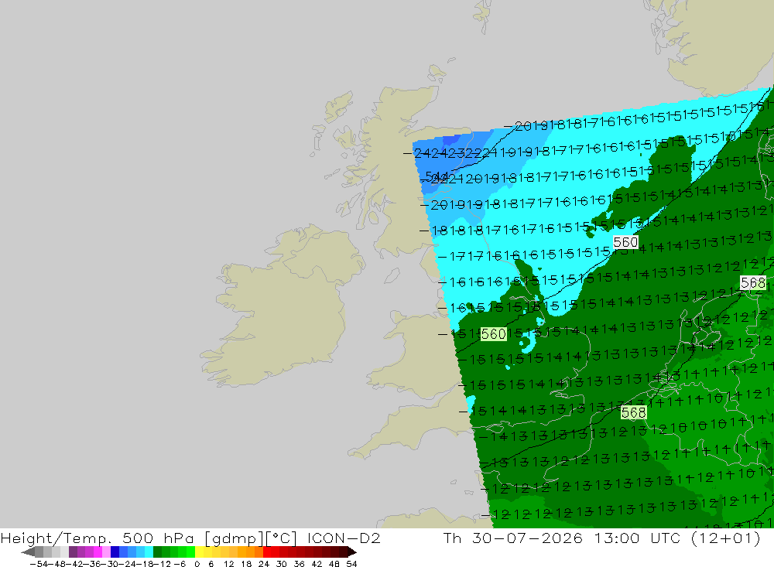Screen dimensions: 774x567
Task: Click the green-highlighted 560 contour label
Action: pos(494,334)
